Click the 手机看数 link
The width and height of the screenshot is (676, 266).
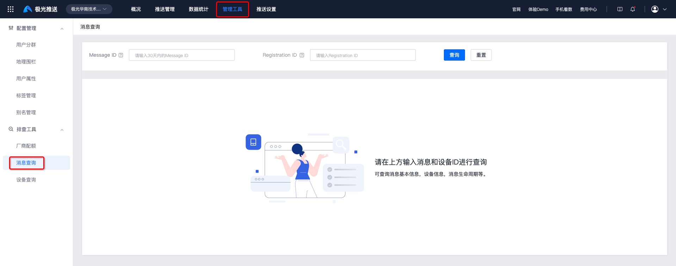tap(564, 10)
